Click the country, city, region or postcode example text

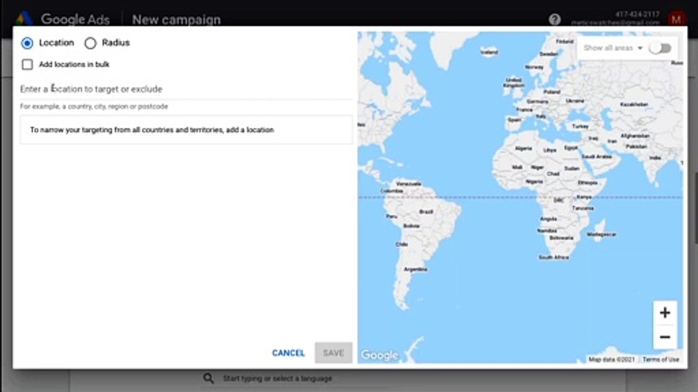(x=94, y=107)
